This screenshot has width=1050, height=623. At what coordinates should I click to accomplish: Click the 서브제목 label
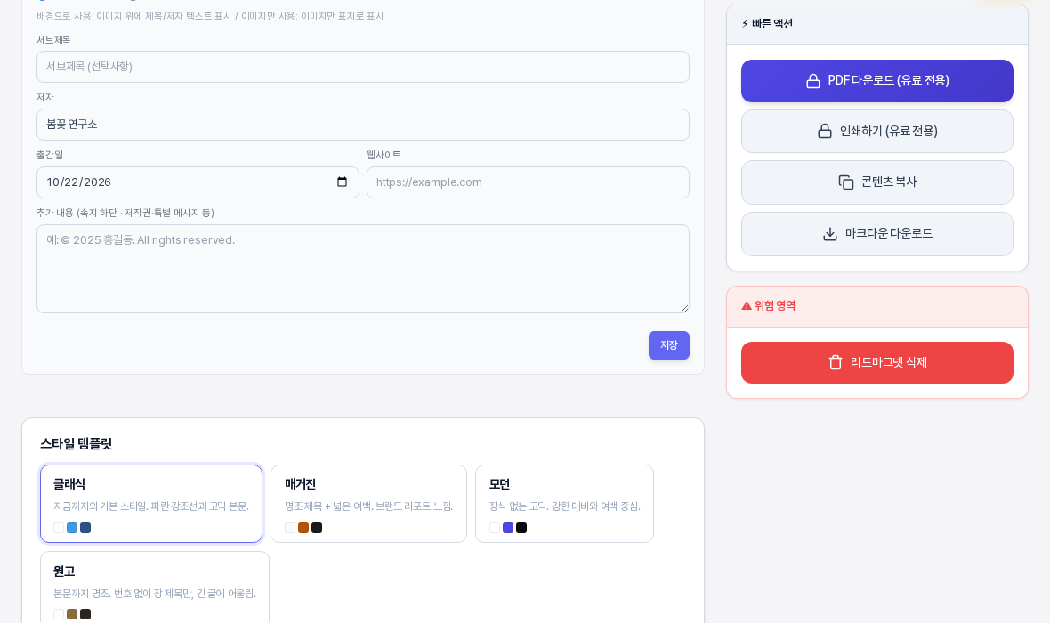point(53,40)
